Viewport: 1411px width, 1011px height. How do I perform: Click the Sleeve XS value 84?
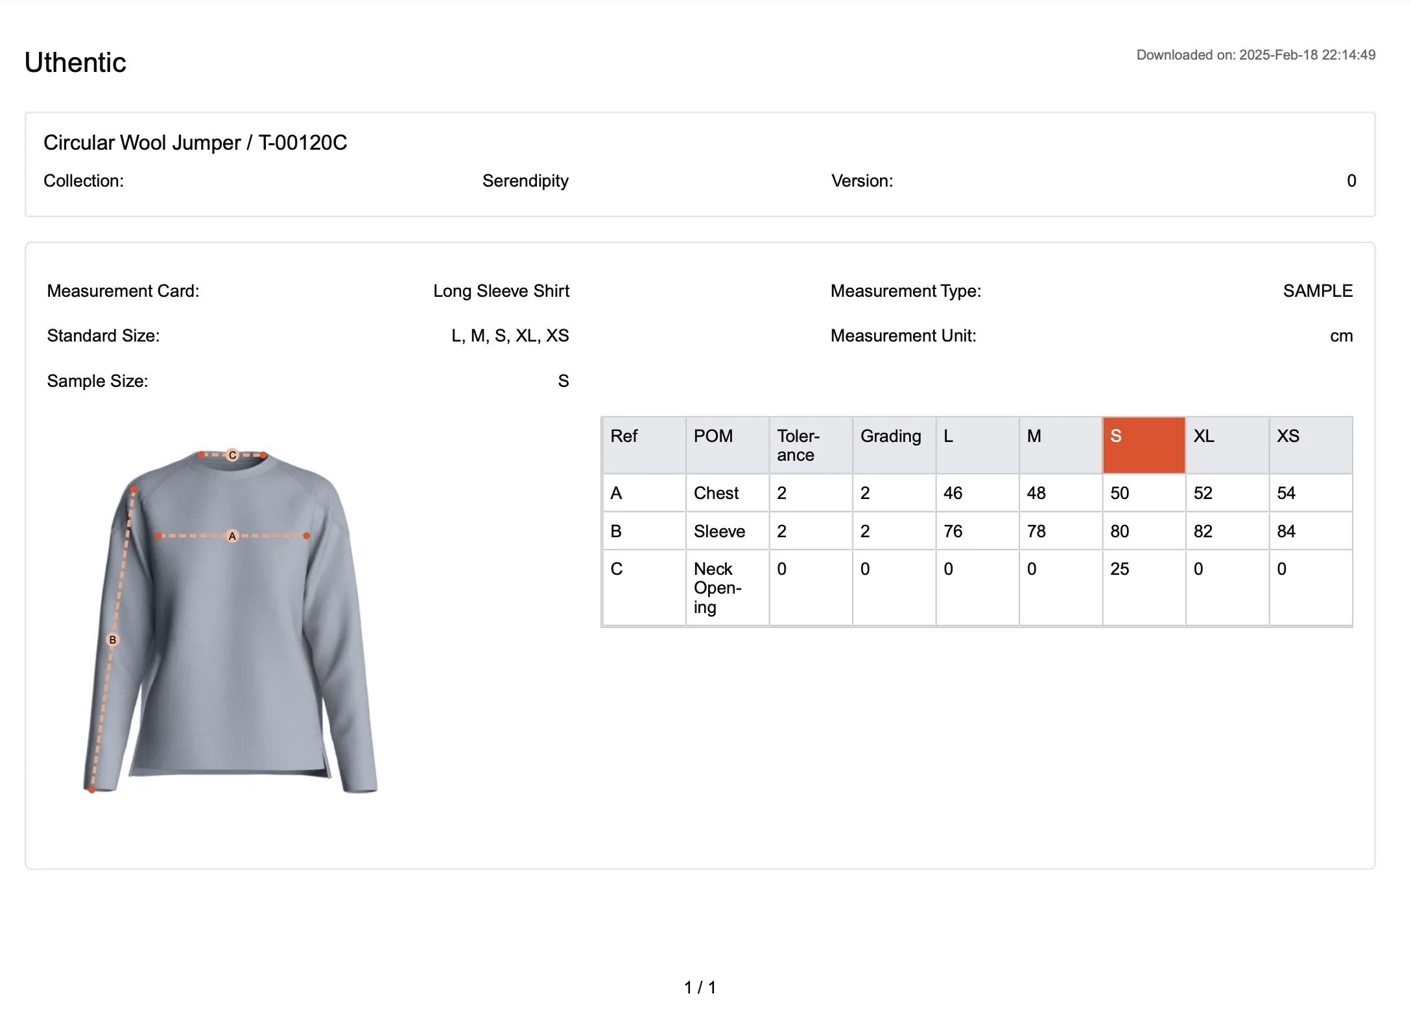(x=1310, y=531)
